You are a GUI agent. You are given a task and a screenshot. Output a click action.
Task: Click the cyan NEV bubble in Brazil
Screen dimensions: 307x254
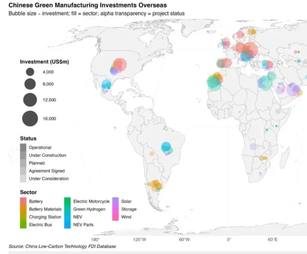166,147
